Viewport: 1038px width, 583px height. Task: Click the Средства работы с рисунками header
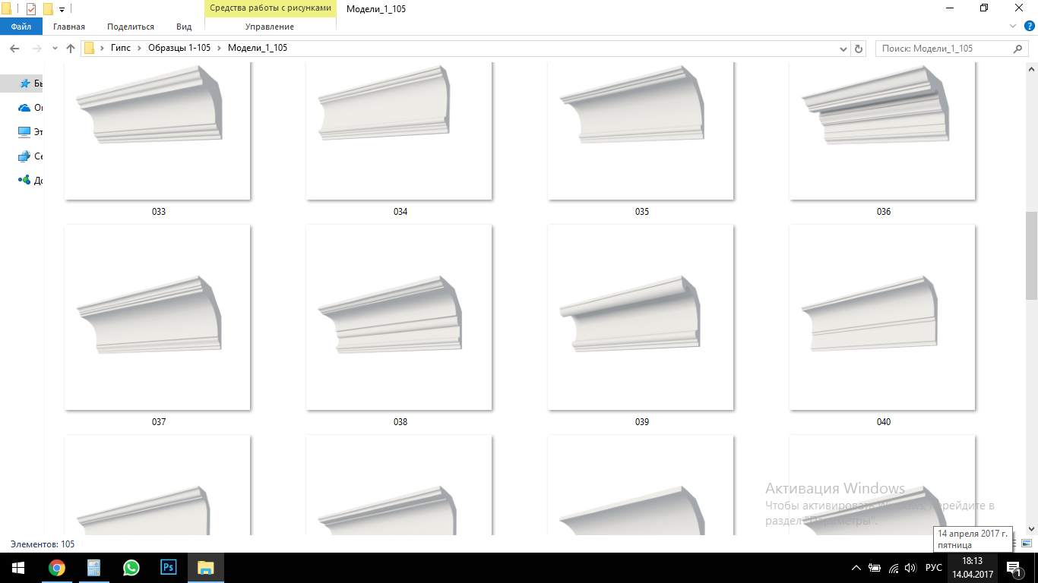(x=271, y=8)
